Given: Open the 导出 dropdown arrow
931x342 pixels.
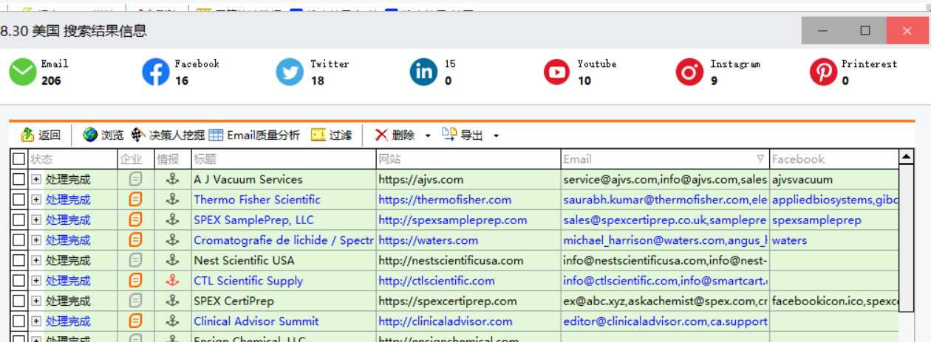Looking at the screenshot, I should pyautogui.click(x=496, y=136).
